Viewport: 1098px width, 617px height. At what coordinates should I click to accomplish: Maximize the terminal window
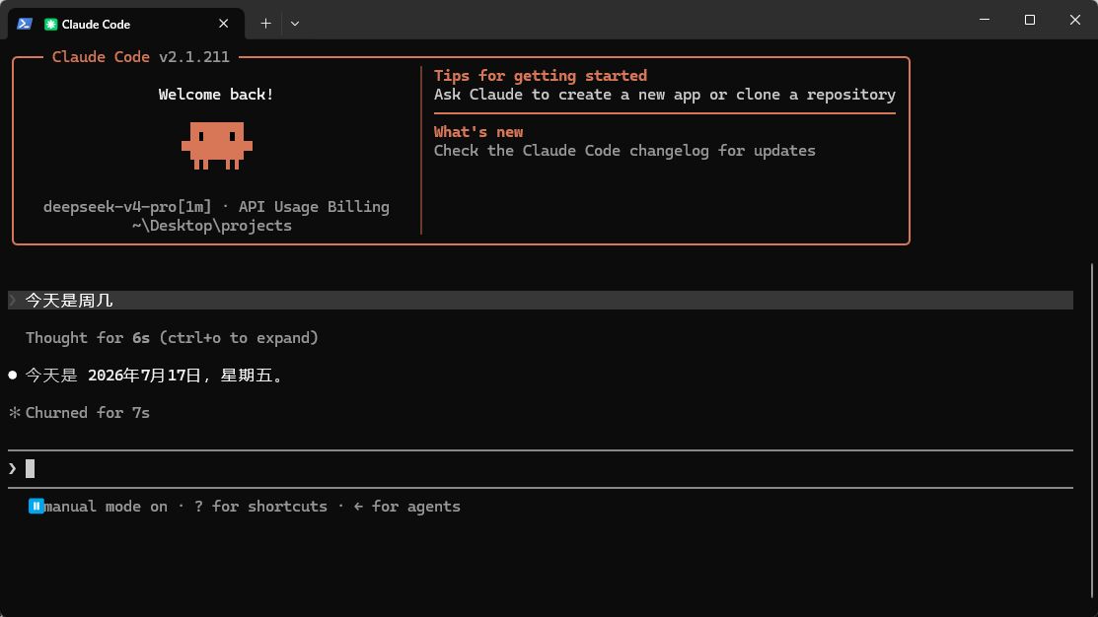(x=1029, y=20)
